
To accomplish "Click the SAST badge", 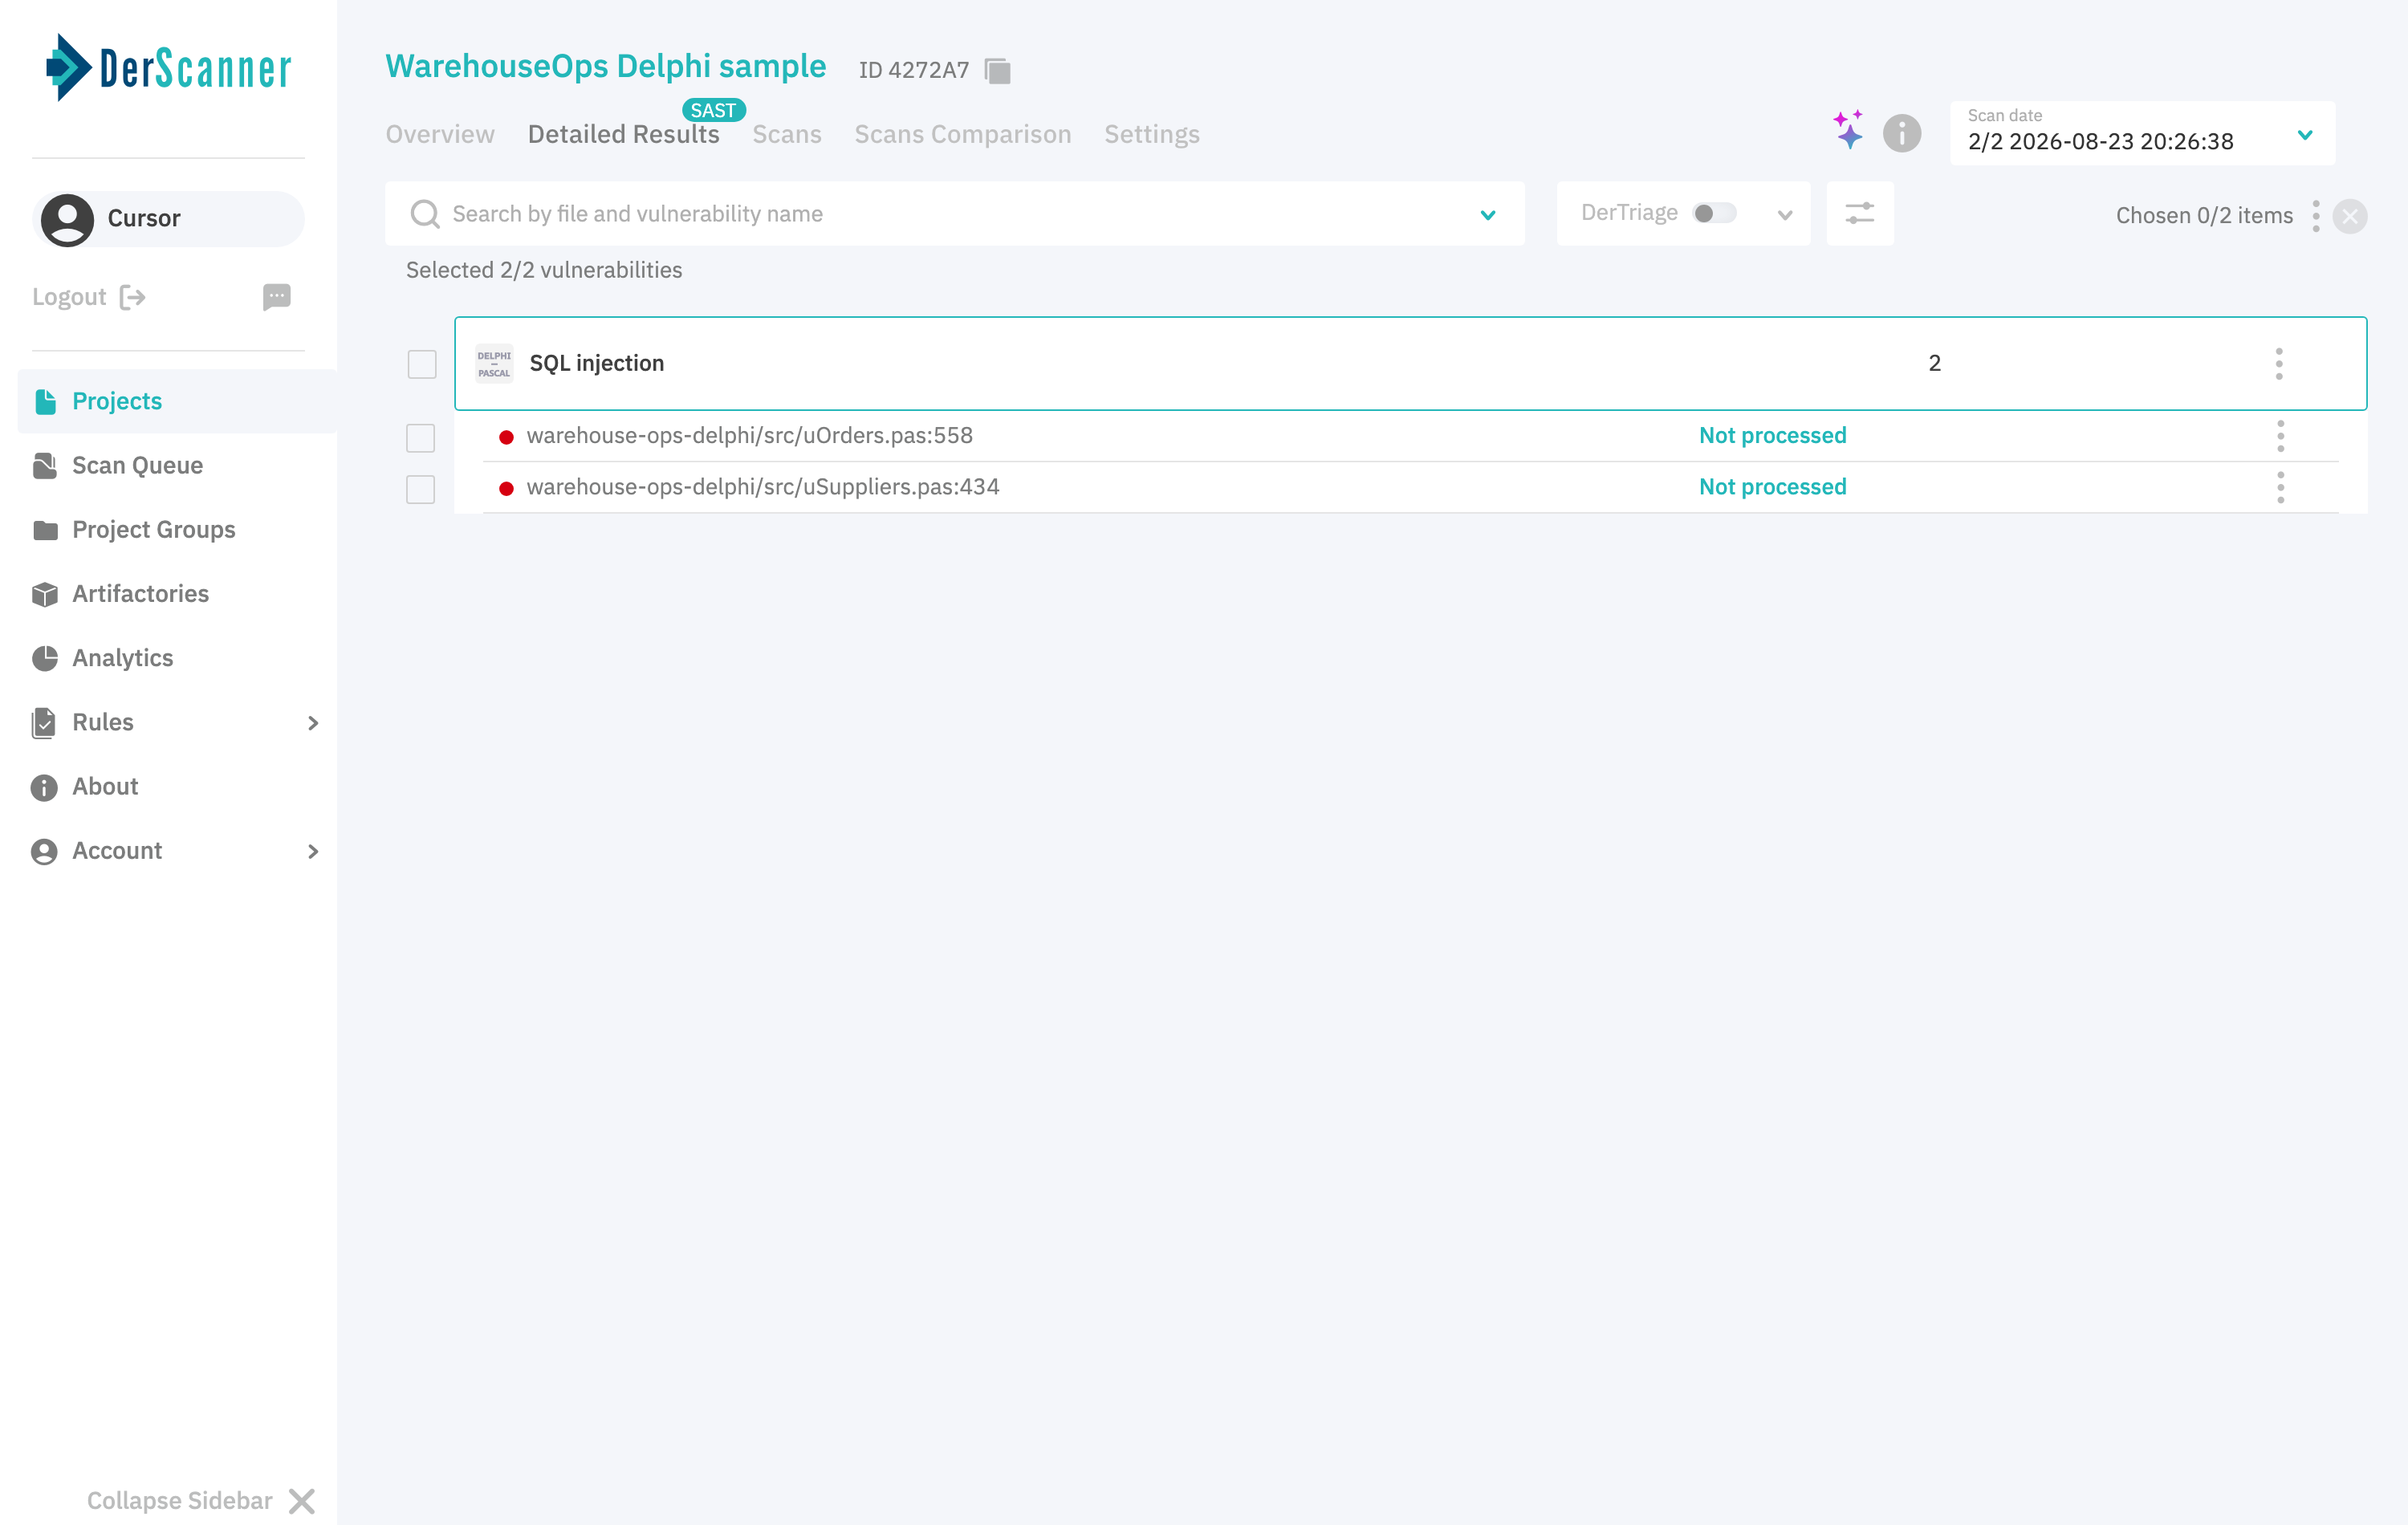I will pyautogui.click(x=713, y=110).
